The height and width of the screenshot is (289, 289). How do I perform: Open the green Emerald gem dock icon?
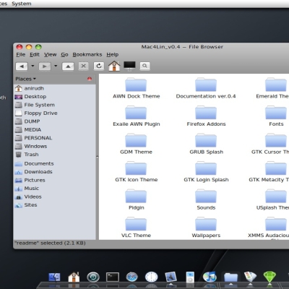[269, 277]
